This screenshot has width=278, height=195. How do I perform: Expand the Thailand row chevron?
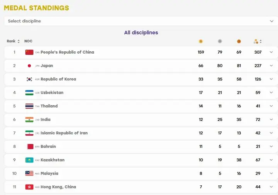[271, 106]
